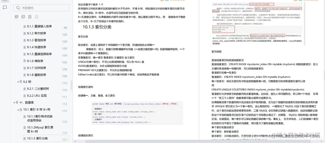This screenshot has width=325, height=143.
Task: Click the 单个索引：即非复合索引 line
Action: tap(225, 132)
